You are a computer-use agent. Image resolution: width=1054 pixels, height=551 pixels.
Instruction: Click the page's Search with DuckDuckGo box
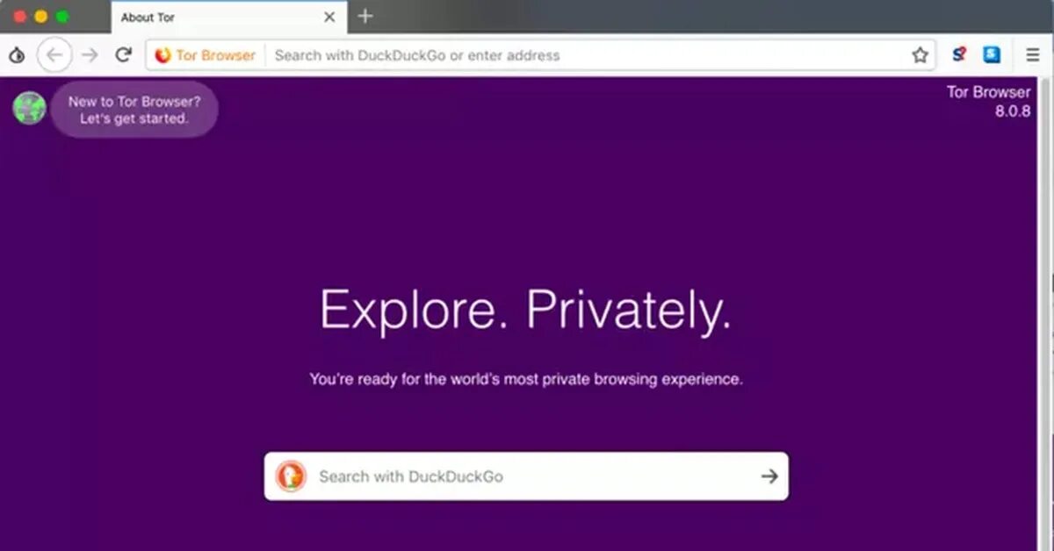pyautogui.click(x=526, y=476)
